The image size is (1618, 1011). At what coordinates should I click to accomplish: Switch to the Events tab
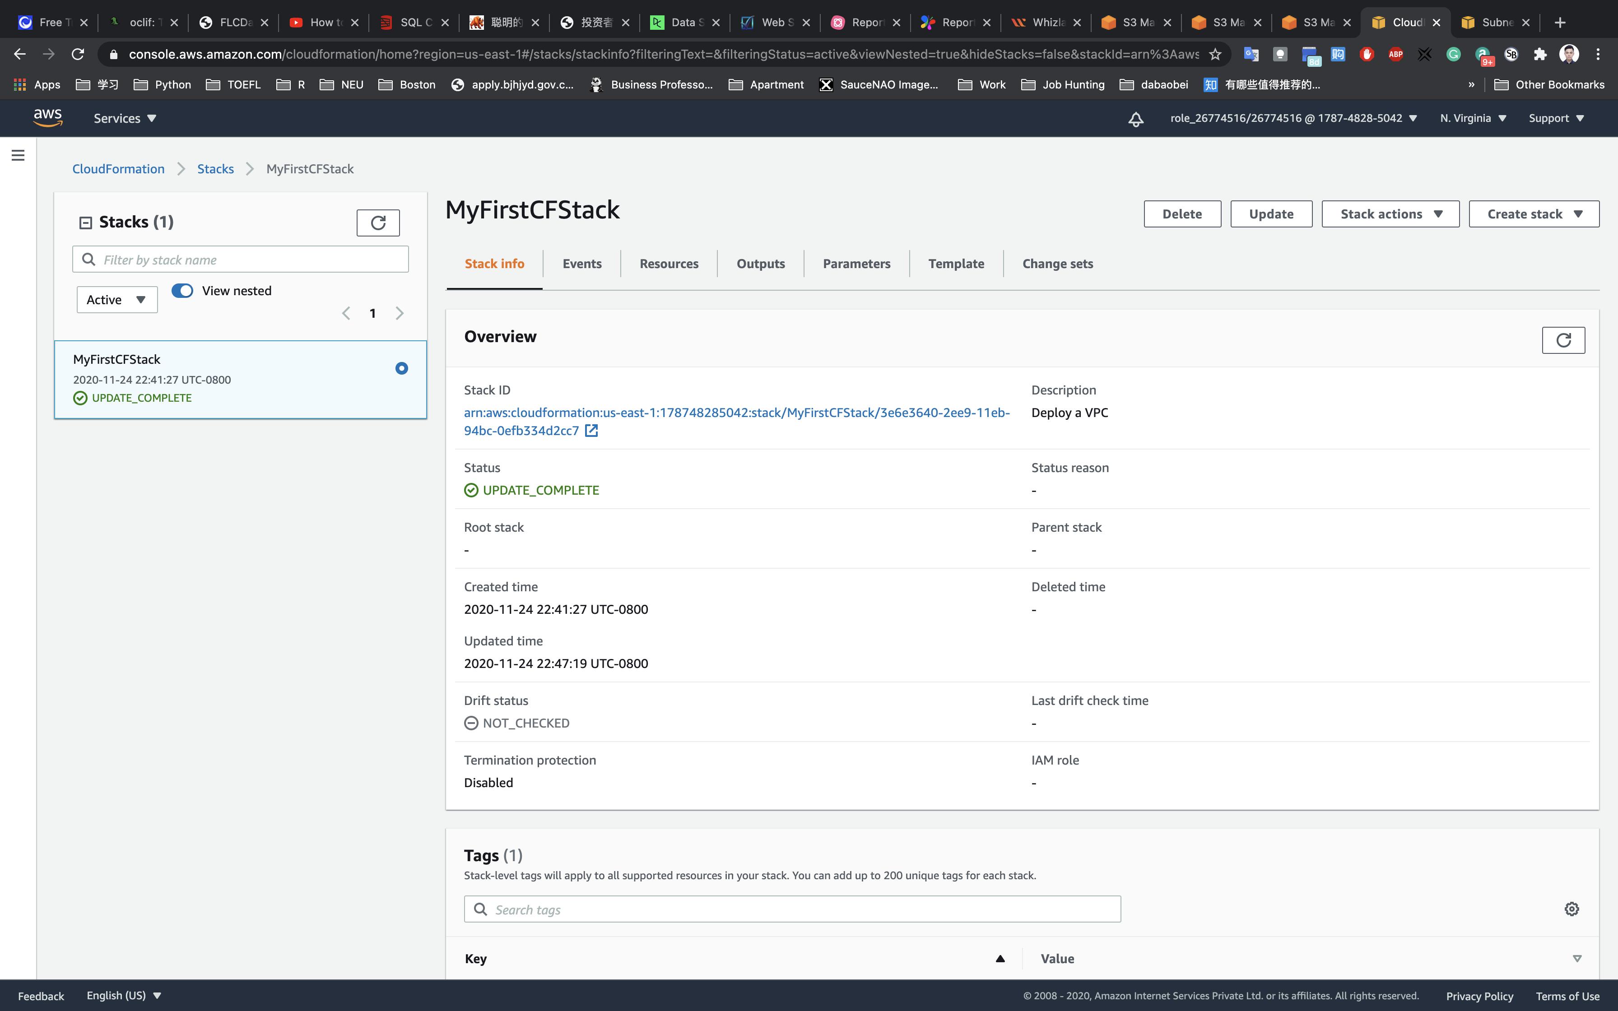coord(581,264)
